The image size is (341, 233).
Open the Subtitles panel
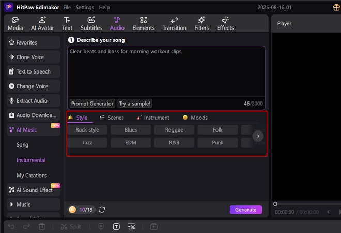click(x=91, y=23)
